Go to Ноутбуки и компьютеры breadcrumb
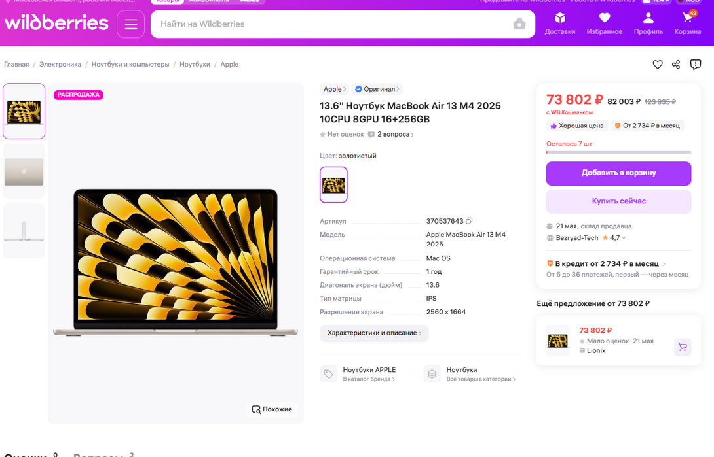This screenshot has width=714, height=457. [130, 65]
